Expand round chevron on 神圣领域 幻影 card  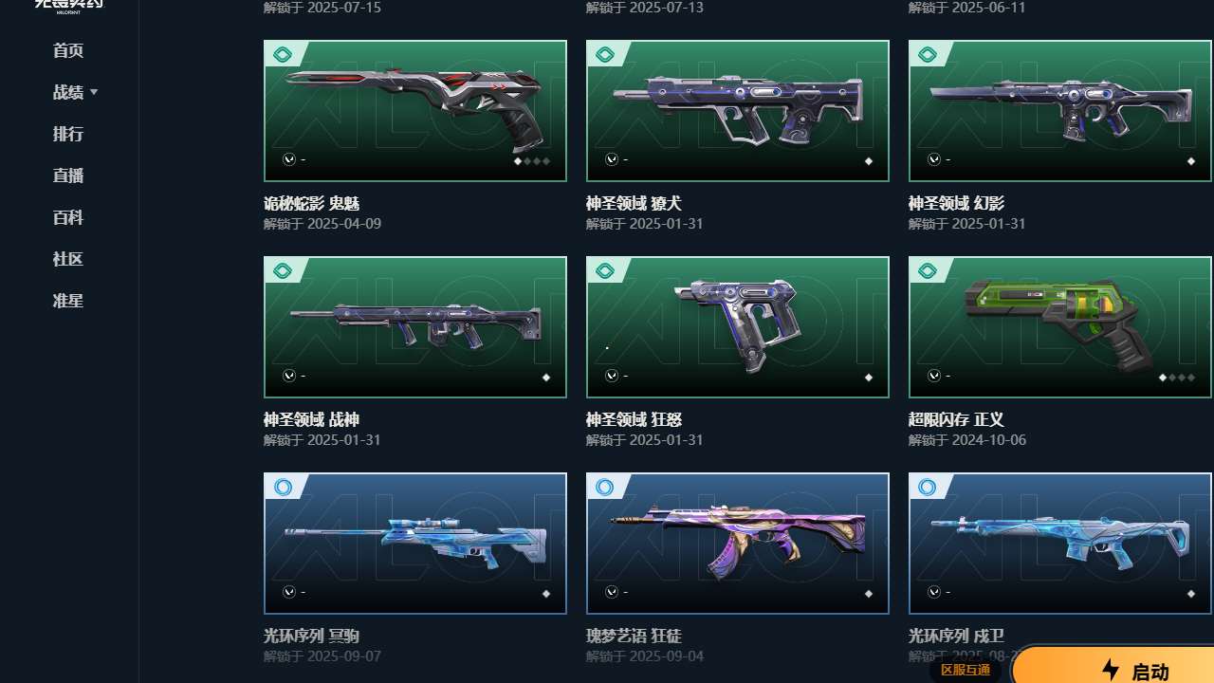point(934,159)
